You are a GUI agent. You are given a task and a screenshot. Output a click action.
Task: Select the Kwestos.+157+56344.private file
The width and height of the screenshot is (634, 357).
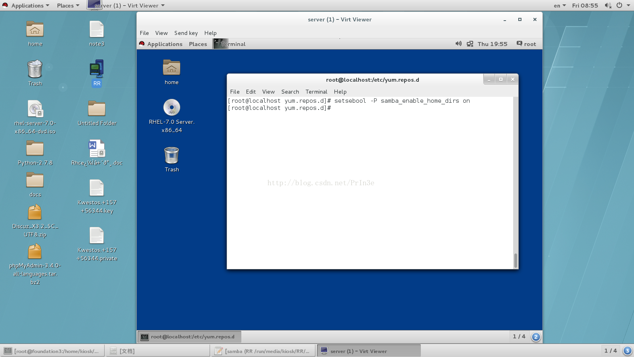pos(97,236)
